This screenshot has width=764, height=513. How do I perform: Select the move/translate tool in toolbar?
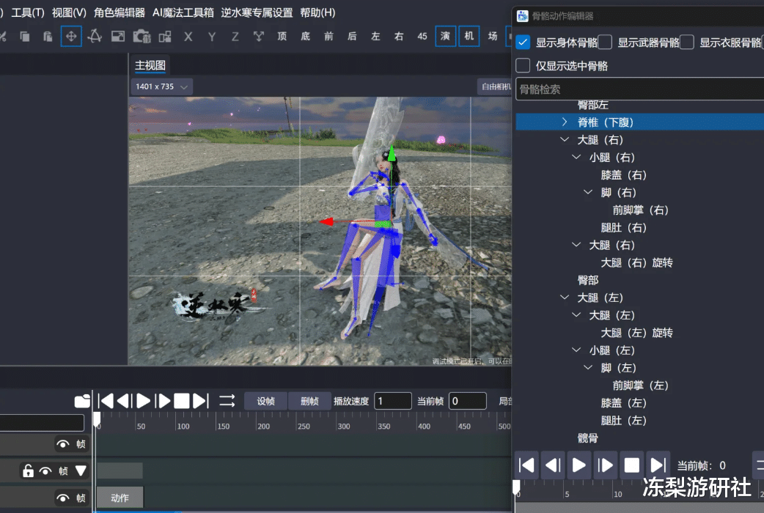coord(71,36)
